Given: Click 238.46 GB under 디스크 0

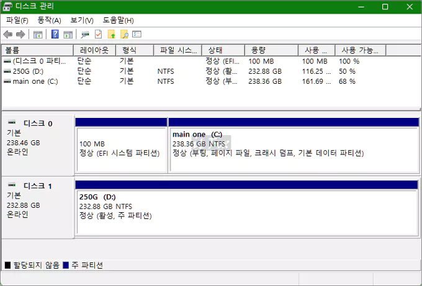Looking at the screenshot, I should click(24, 143).
